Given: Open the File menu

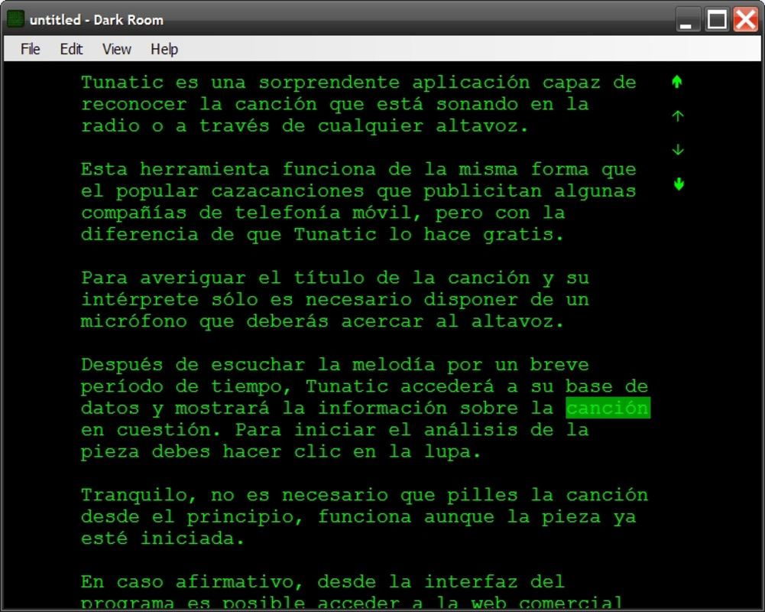Looking at the screenshot, I should (x=31, y=49).
